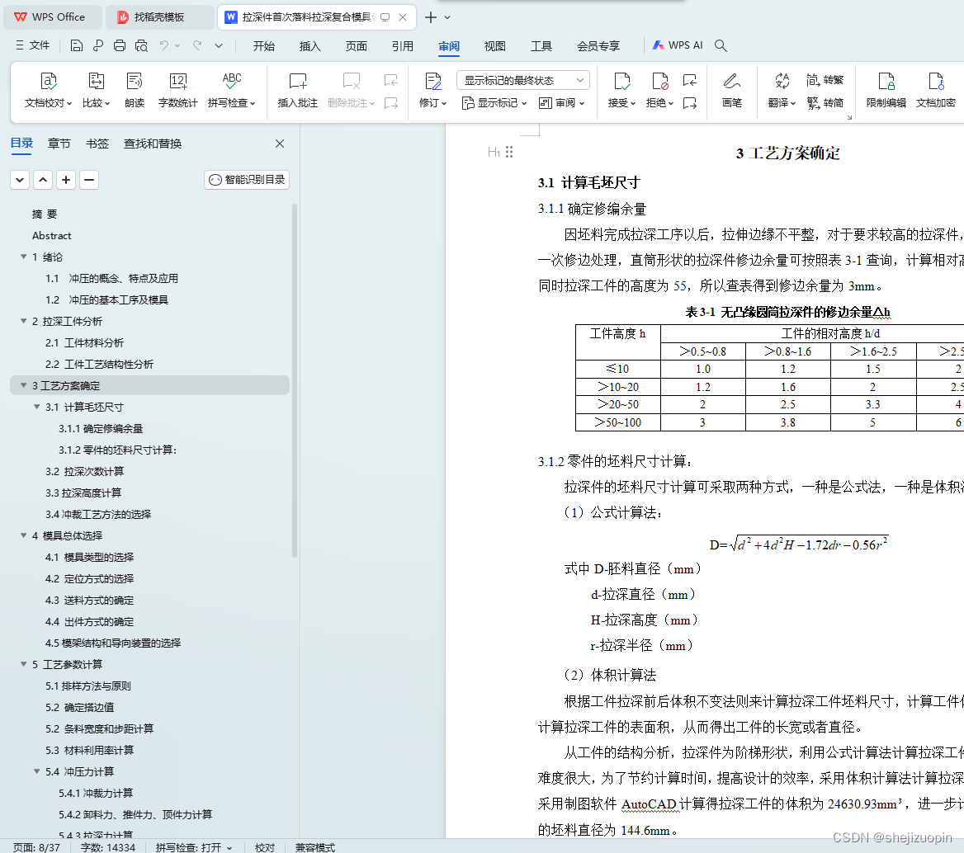Screen dimensions: 964x853
Task: Switch to the WPS Office home tab
Action: coord(52,17)
